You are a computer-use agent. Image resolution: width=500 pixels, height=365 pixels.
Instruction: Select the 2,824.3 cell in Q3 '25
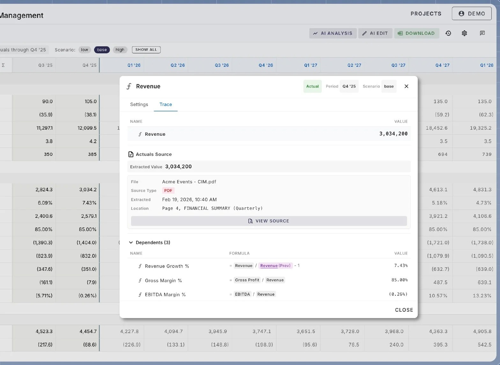(x=34, y=190)
